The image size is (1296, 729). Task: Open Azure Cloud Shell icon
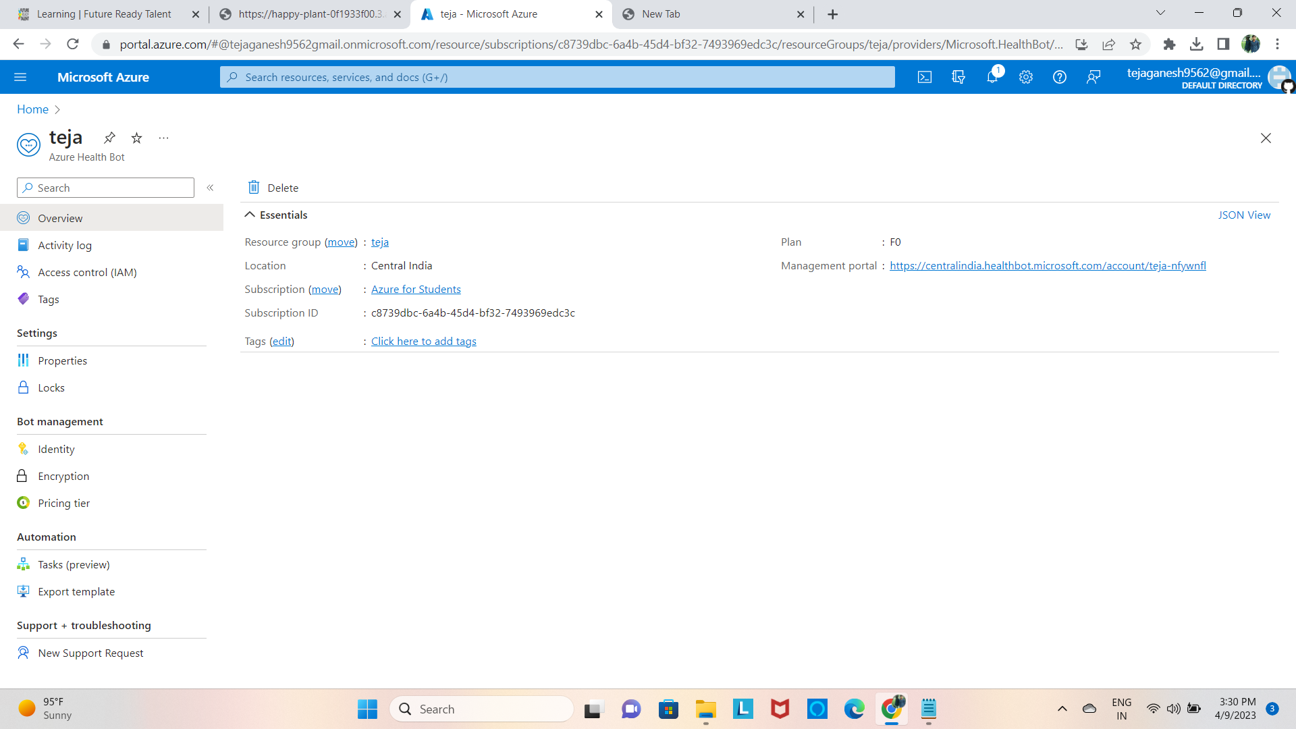pyautogui.click(x=925, y=78)
